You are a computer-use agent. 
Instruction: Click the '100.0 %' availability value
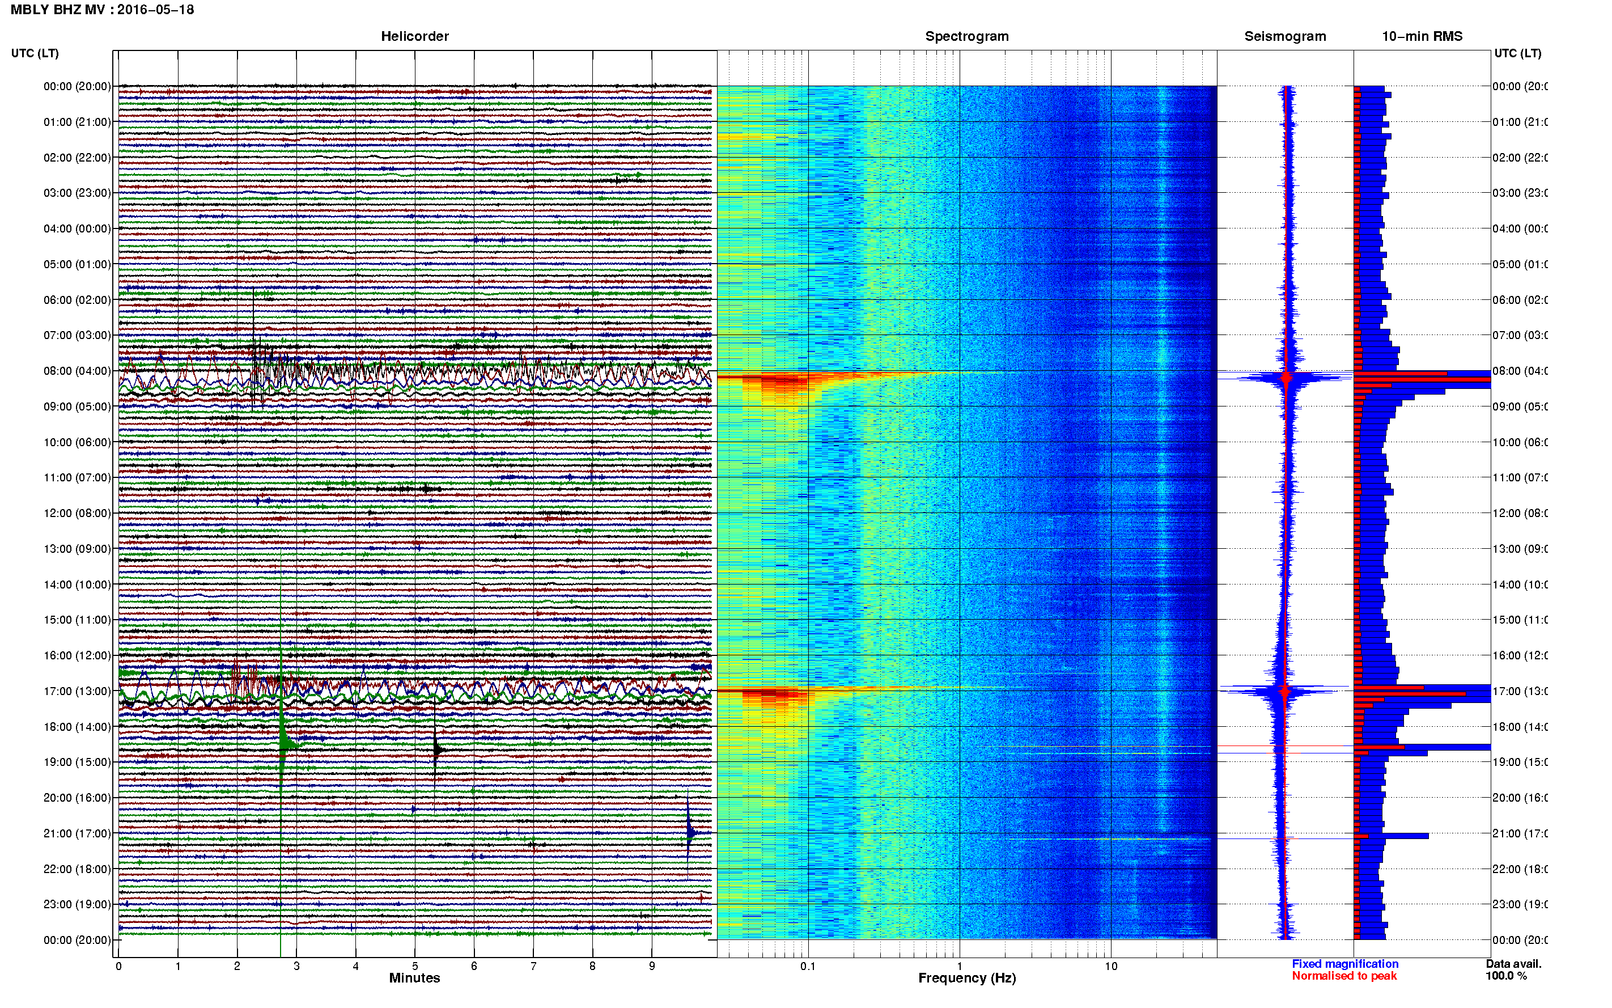[1506, 976]
